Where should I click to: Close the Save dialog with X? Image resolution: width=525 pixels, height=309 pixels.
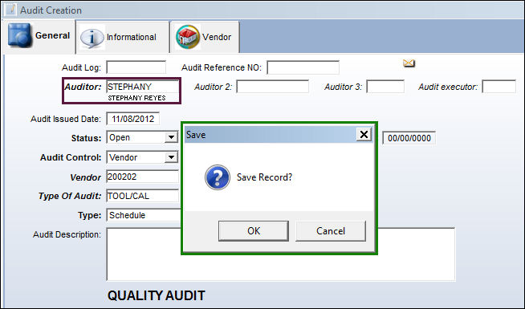(364, 135)
